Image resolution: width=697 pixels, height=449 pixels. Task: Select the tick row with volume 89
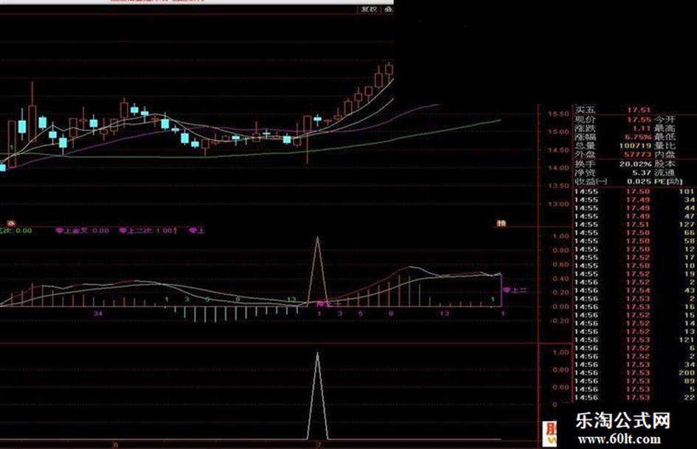[x=634, y=381]
